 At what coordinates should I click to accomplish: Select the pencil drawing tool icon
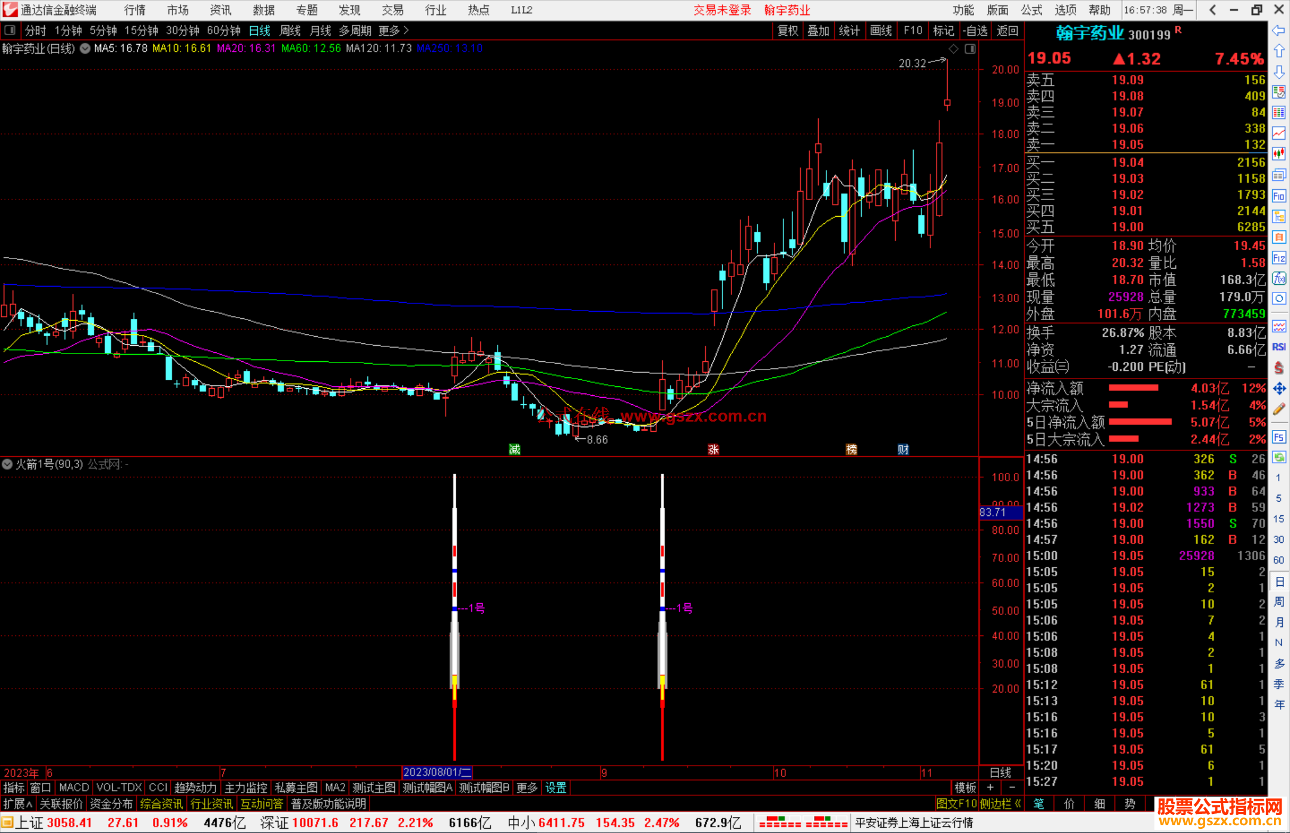[1279, 410]
